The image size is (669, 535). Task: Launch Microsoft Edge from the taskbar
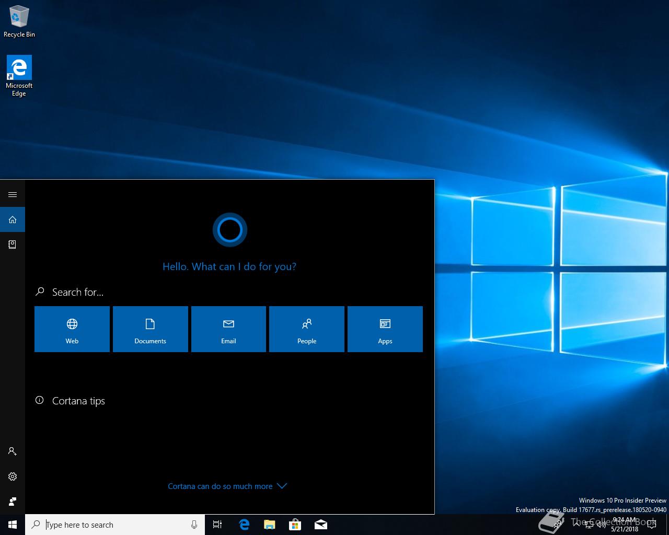coord(244,525)
